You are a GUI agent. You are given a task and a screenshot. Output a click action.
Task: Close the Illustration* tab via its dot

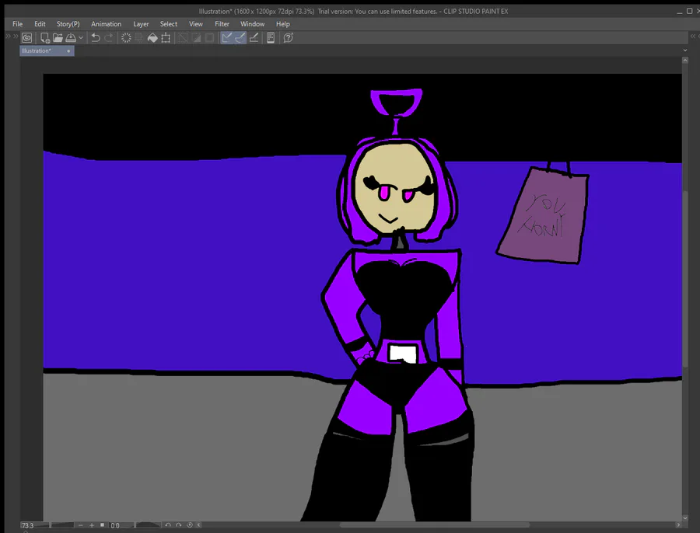(x=68, y=51)
